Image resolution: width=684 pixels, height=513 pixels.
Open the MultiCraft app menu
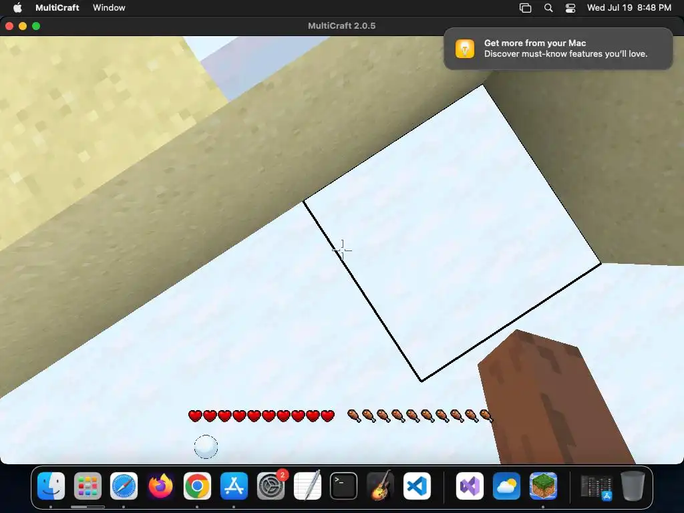(57, 7)
